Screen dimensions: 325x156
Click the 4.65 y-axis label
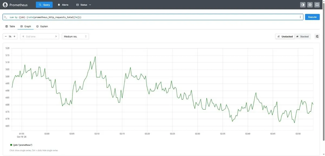click(8, 126)
